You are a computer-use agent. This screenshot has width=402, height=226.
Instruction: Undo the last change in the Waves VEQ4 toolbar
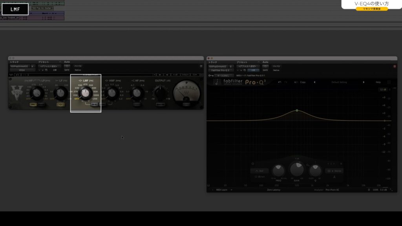tap(17, 75)
